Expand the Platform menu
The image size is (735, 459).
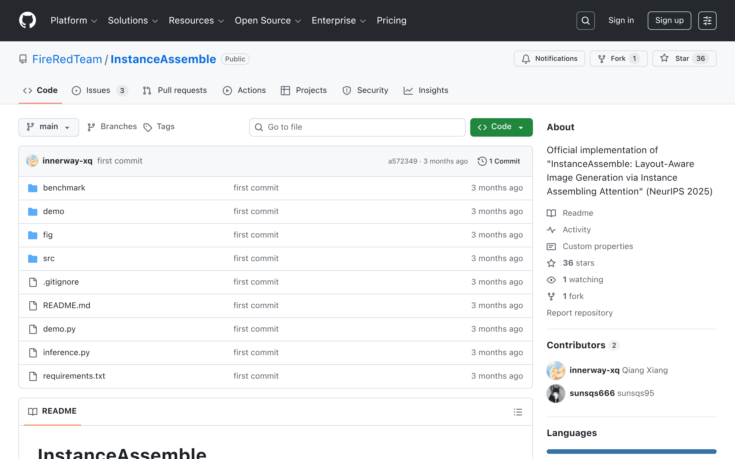[x=74, y=21]
